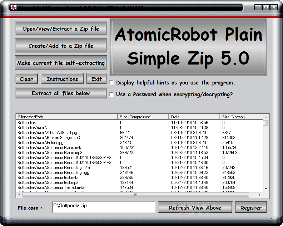The image size is (283, 226).
Task: Minimize the AtomicRobot window
Action: pyautogui.click(x=258, y=7)
